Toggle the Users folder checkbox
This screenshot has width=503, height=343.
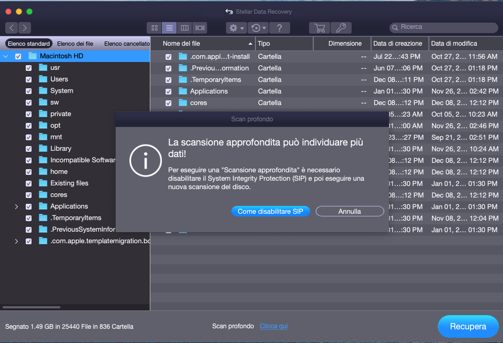tap(28, 79)
